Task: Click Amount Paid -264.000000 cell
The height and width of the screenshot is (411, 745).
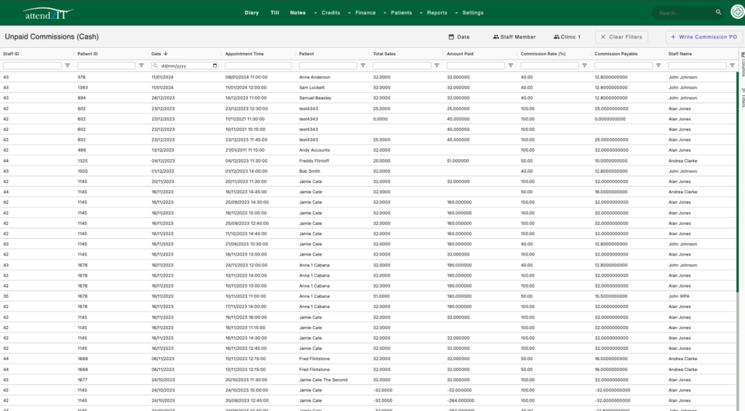Action: [x=460, y=401]
